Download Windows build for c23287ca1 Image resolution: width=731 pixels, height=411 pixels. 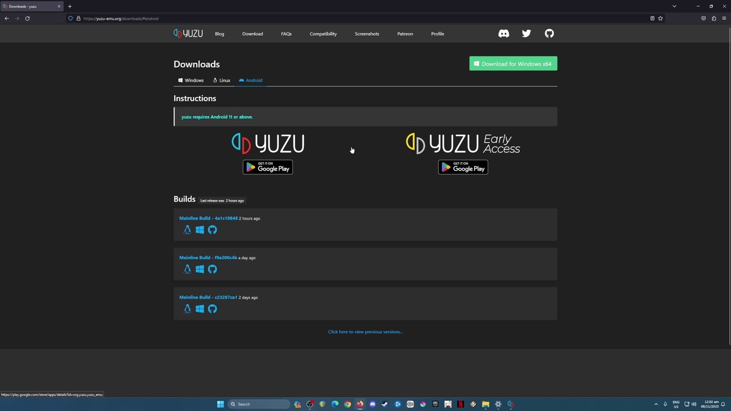point(200,309)
